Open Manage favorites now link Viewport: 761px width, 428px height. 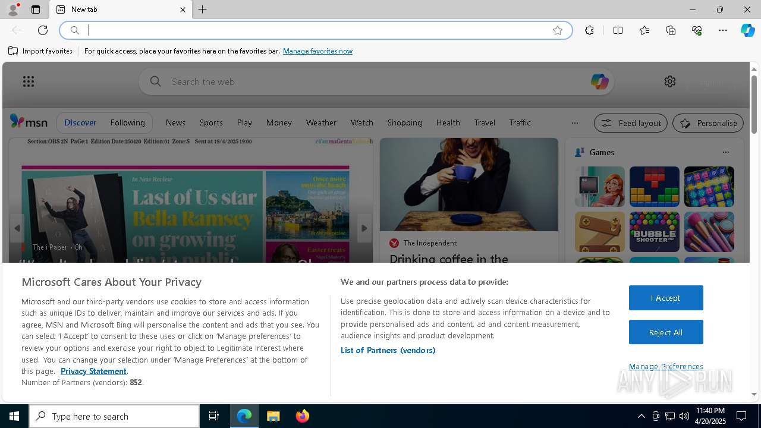pyautogui.click(x=317, y=51)
